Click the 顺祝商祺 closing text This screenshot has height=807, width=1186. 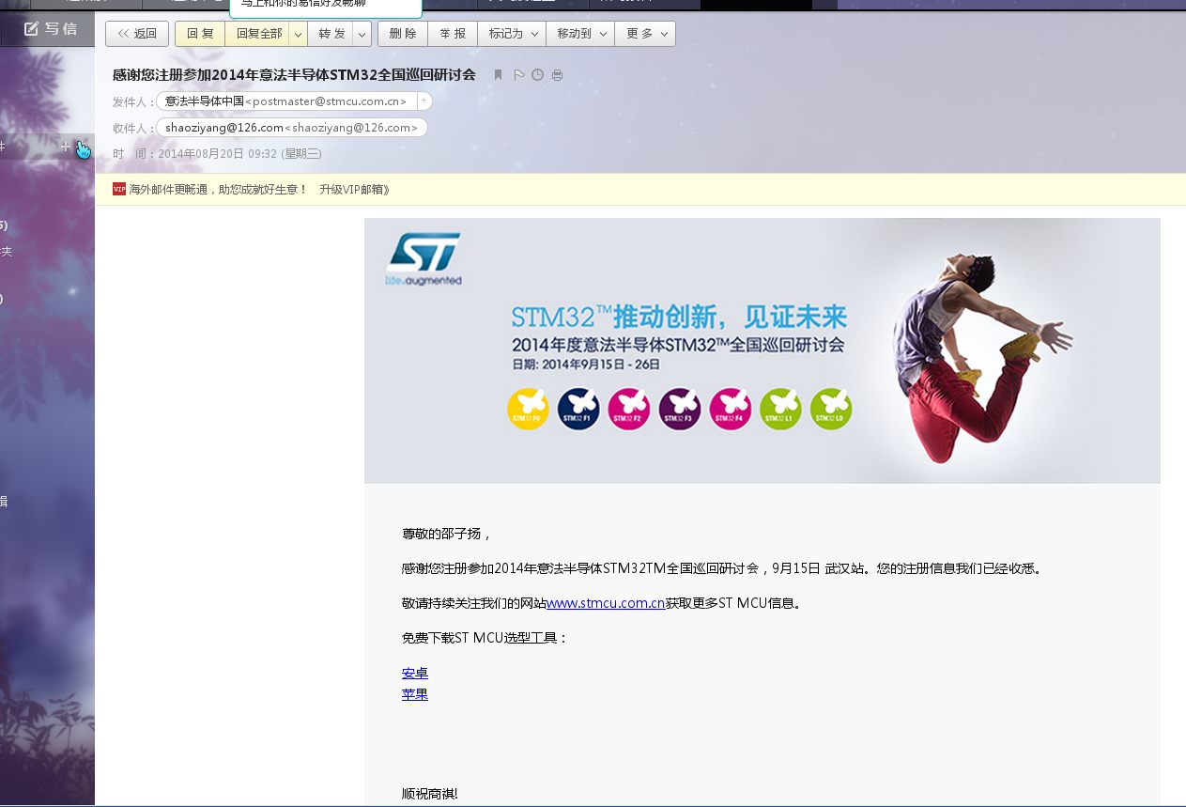coord(430,794)
